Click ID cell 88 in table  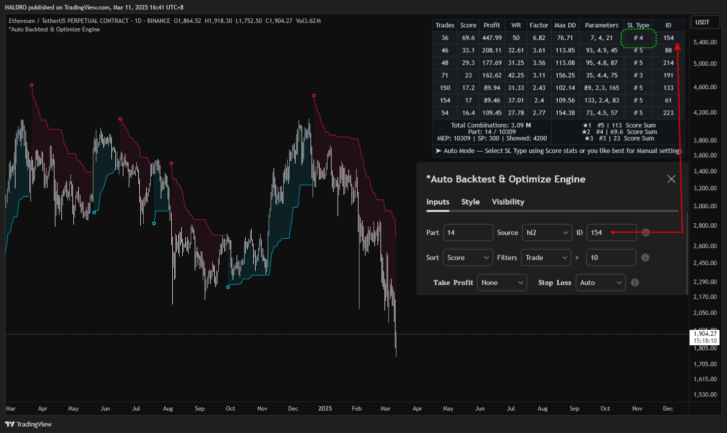coord(669,50)
